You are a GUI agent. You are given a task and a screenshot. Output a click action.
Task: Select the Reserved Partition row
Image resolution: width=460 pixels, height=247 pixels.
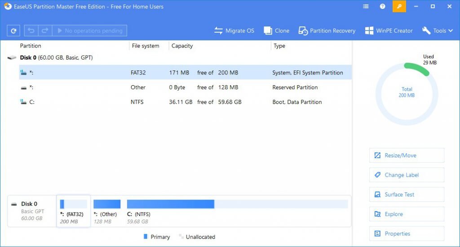[x=186, y=87]
